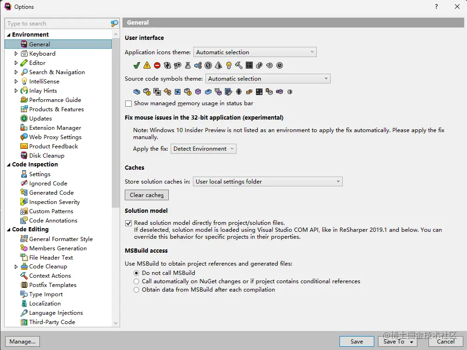The image size is (467, 350).
Task: Click the question mark help button
Action: (x=436, y=6)
